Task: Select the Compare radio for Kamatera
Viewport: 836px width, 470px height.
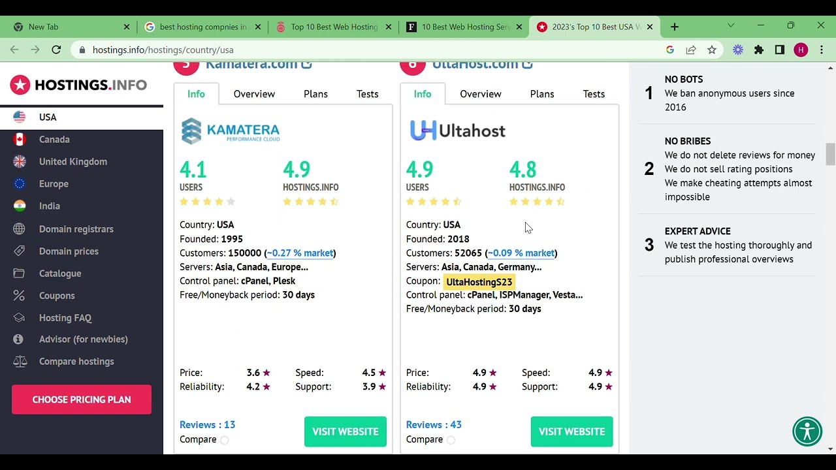Action: (225, 440)
